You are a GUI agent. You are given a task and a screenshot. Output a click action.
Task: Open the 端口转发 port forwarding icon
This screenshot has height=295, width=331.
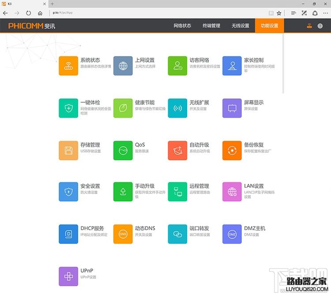(x=177, y=234)
